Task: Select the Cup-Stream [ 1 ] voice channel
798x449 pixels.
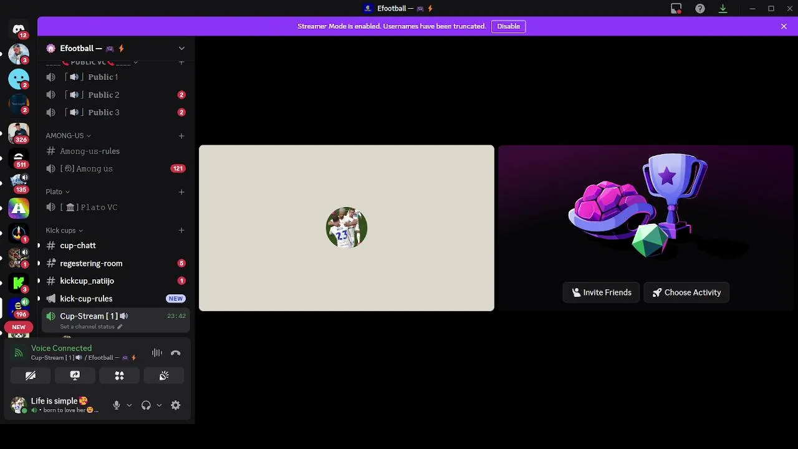Action: (116, 319)
